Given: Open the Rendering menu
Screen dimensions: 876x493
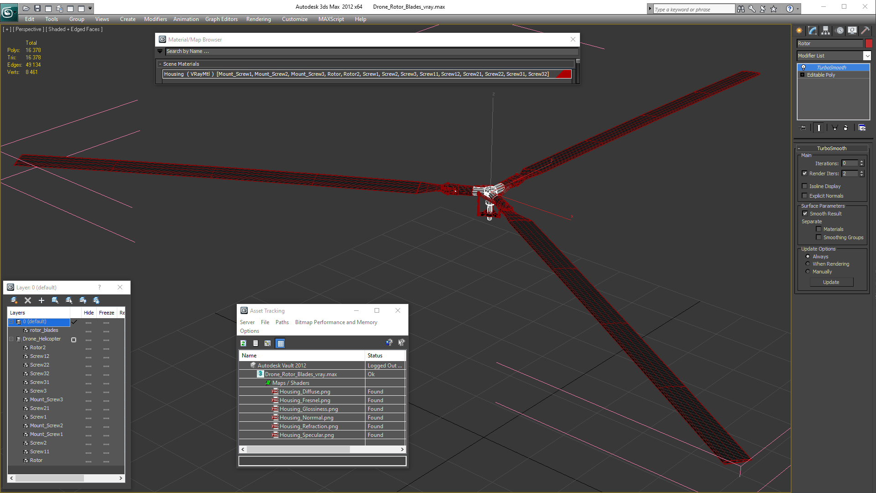Looking at the screenshot, I should (x=258, y=19).
